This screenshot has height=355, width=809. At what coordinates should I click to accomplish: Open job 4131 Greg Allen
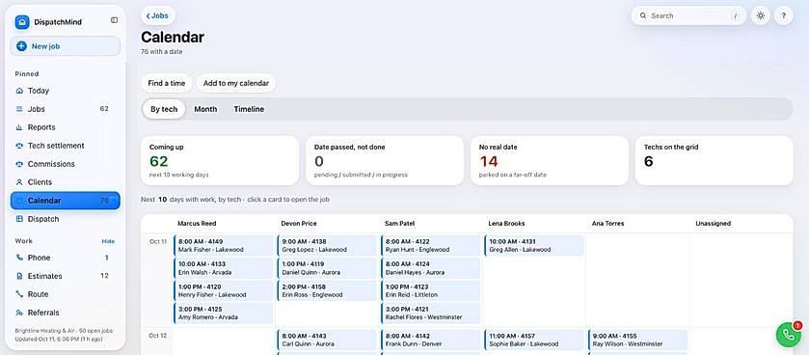click(x=534, y=246)
